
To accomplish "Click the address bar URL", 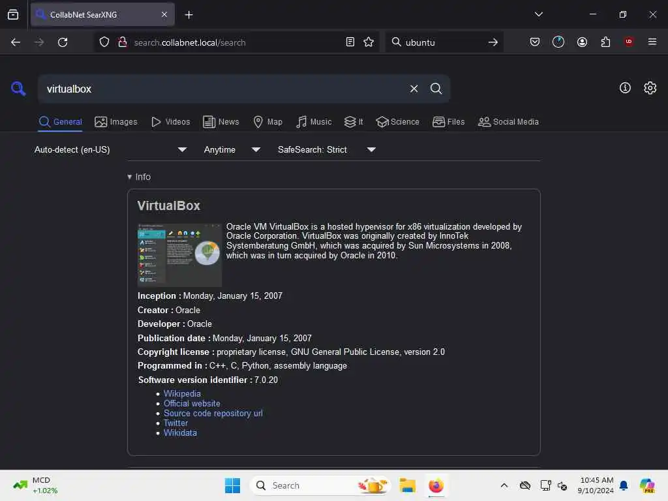I will pyautogui.click(x=190, y=42).
